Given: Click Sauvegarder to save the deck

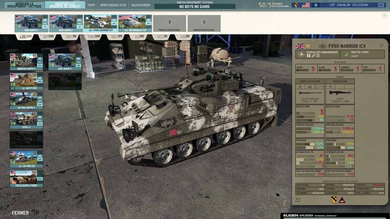Looking at the screenshot, I should tap(141, 5).
